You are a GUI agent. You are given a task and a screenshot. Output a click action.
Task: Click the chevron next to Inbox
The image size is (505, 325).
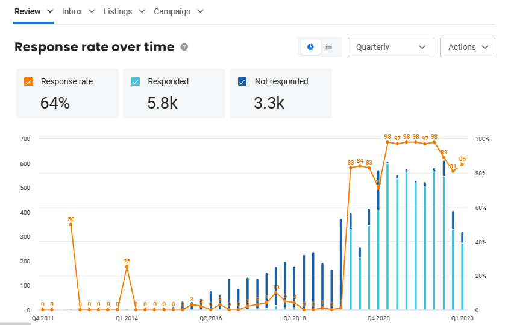point(92,11)
